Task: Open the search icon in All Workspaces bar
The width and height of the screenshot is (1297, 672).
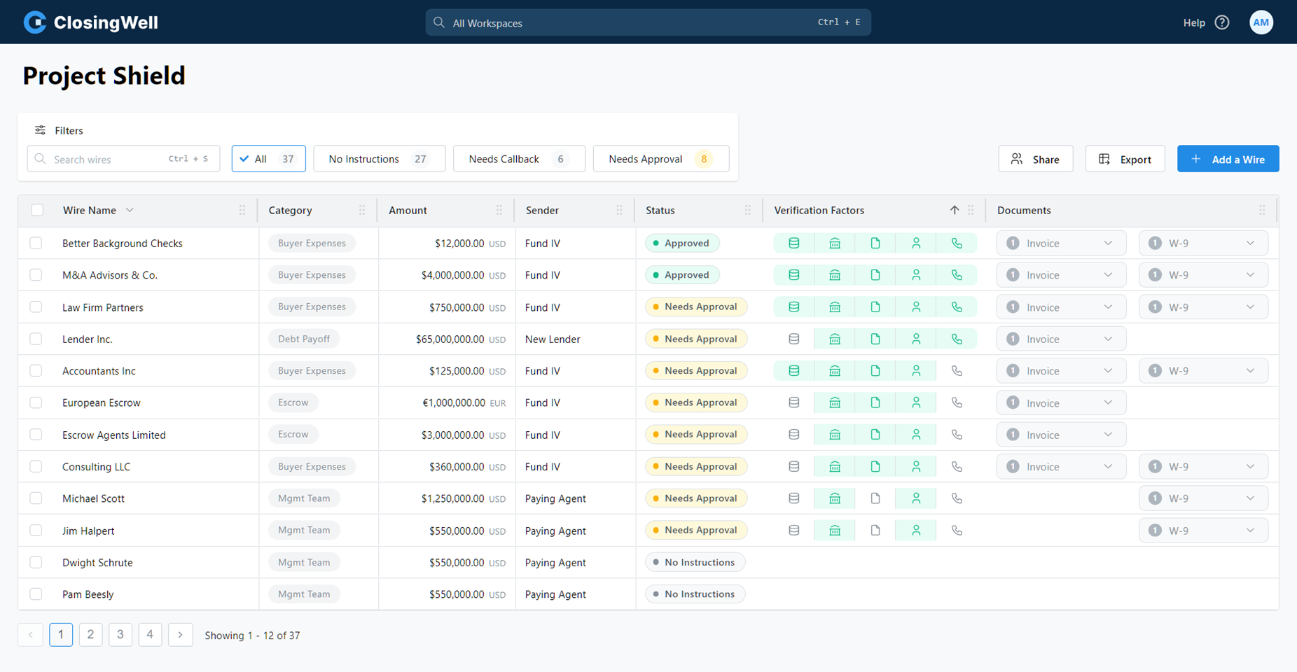Action: coord(438,22)
